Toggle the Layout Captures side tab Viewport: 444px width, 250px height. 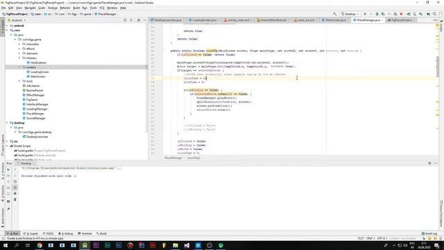tap(3, 145)
